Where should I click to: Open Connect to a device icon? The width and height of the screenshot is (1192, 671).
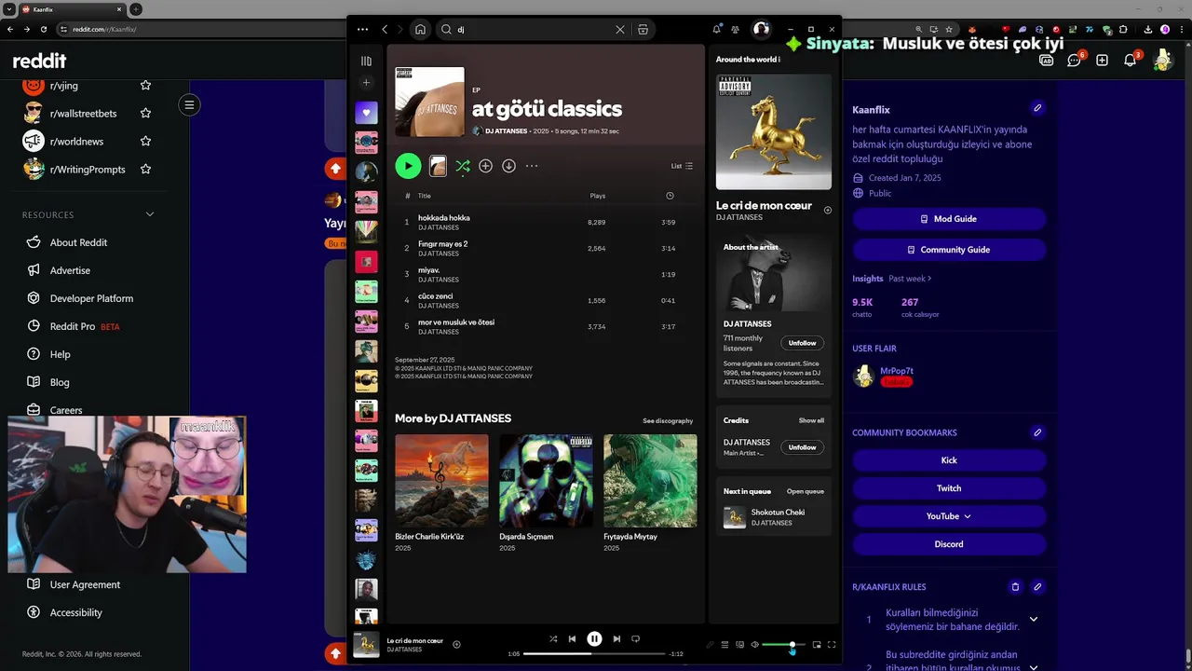[740, 645]
